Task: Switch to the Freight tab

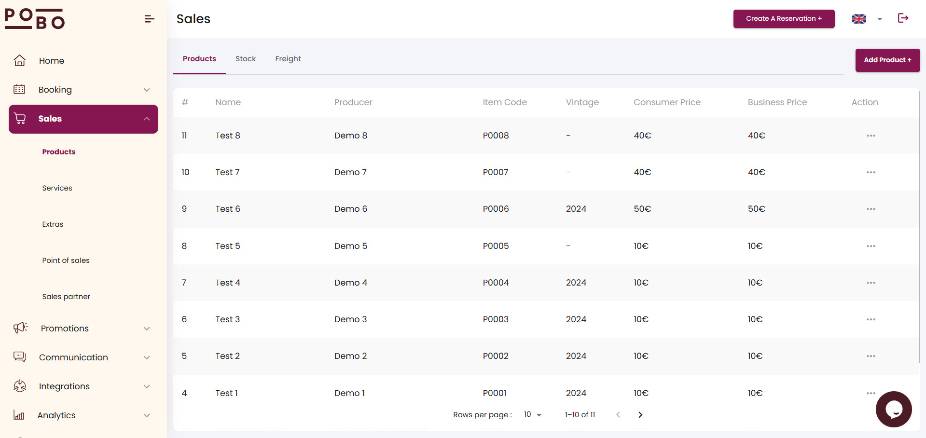Action: click(x=288, y=59)
